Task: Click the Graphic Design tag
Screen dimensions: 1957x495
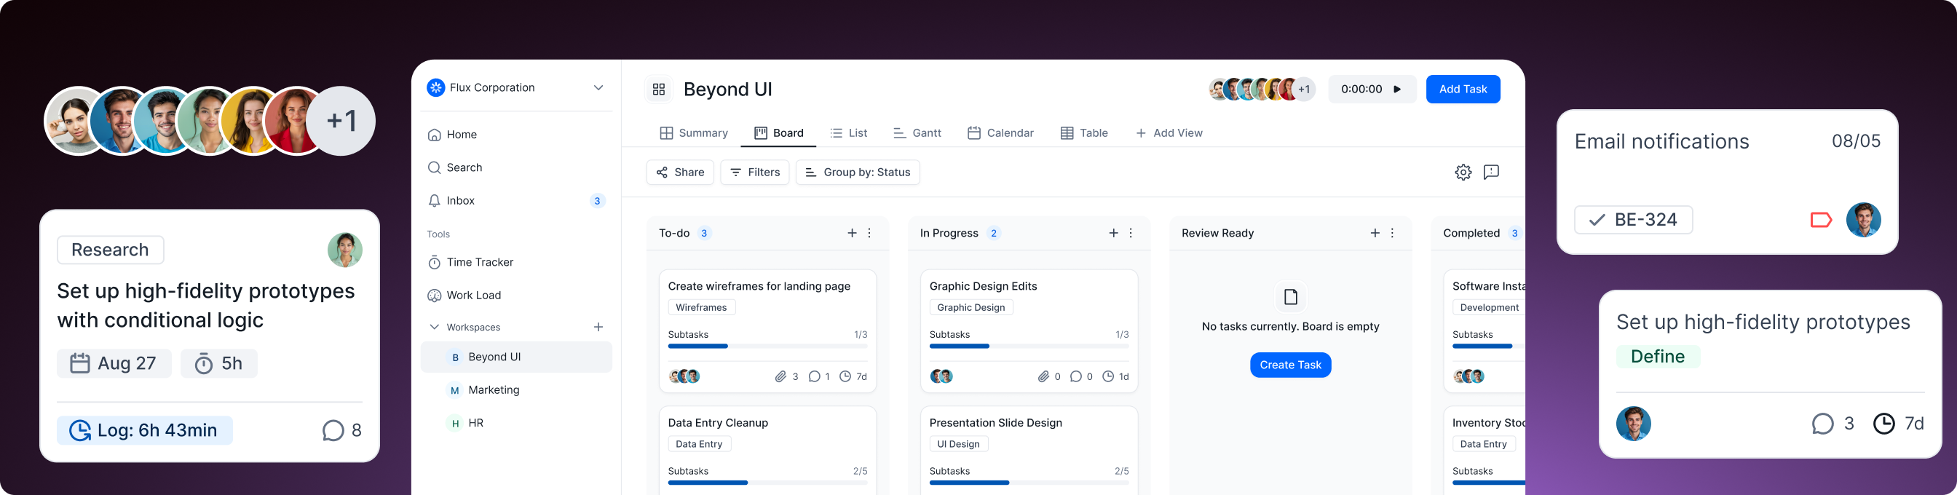Action: 971,307
